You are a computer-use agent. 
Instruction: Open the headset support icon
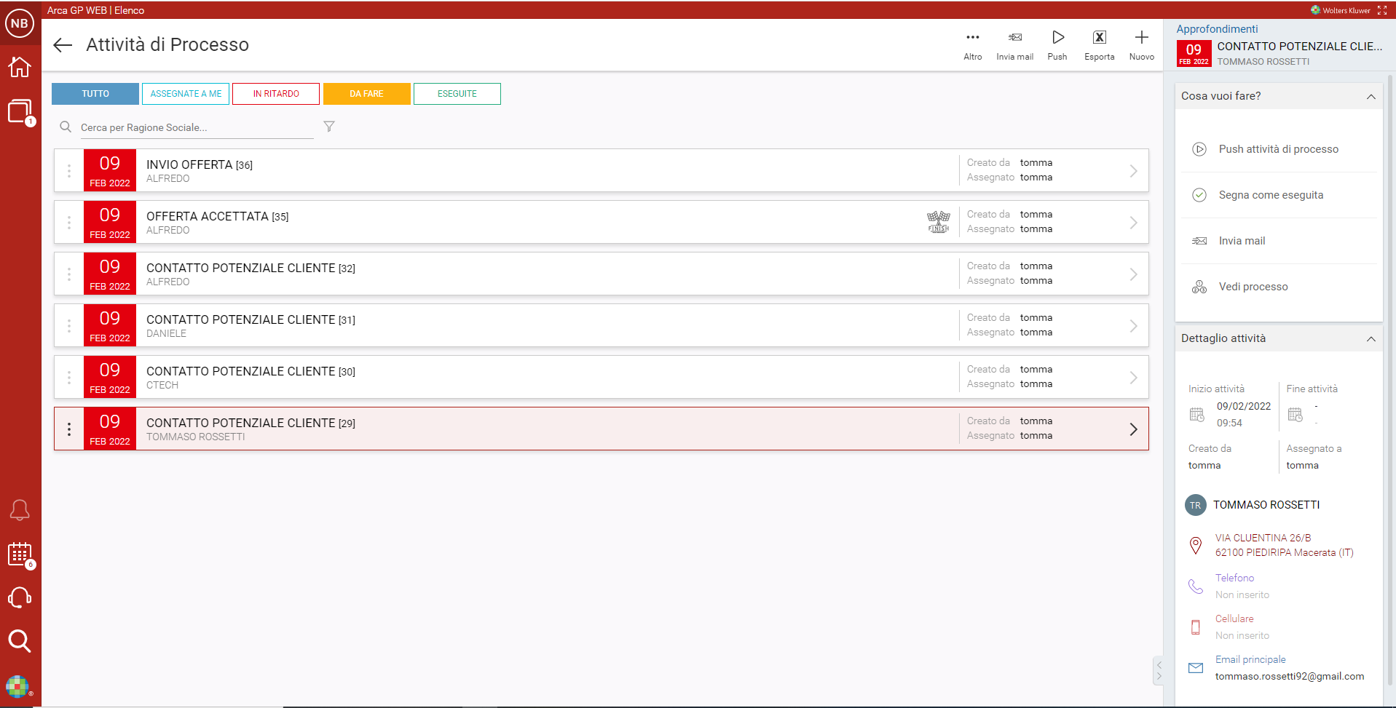[20, 597]
